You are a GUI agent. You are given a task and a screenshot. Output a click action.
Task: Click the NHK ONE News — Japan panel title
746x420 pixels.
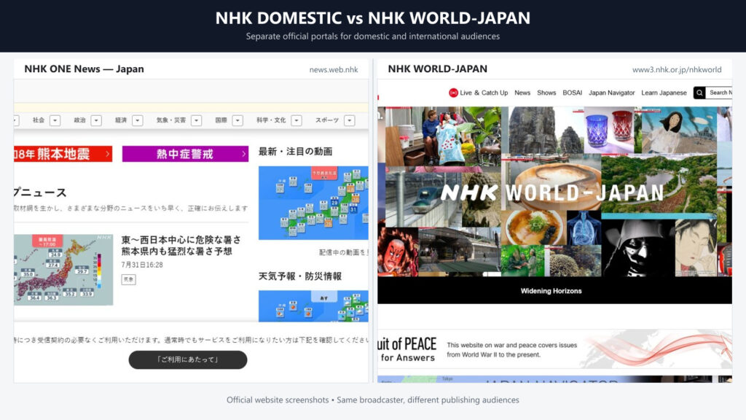85,69
